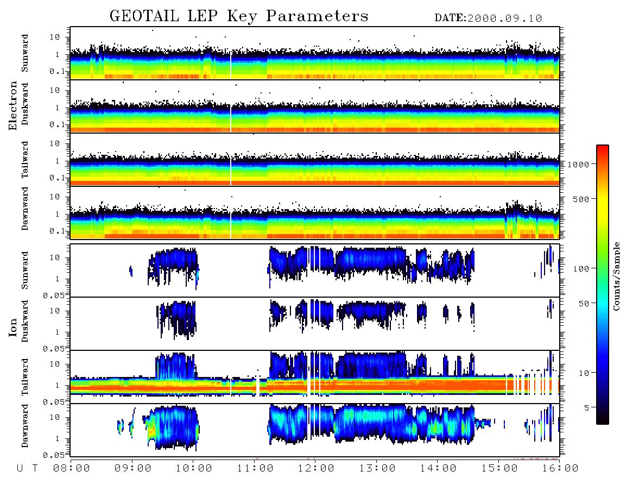Click the Ion Duskward spectrogram plot
This screenshot has width=620, height=478.
(x=315, y=323)
